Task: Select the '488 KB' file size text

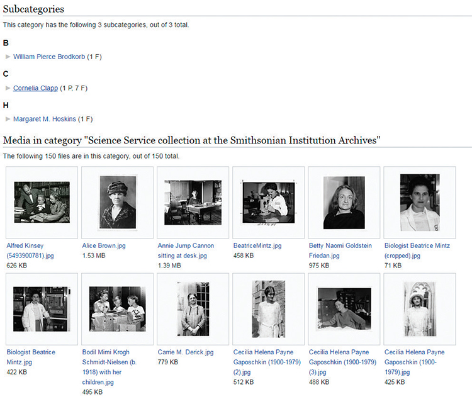Action: pos(319,382)
